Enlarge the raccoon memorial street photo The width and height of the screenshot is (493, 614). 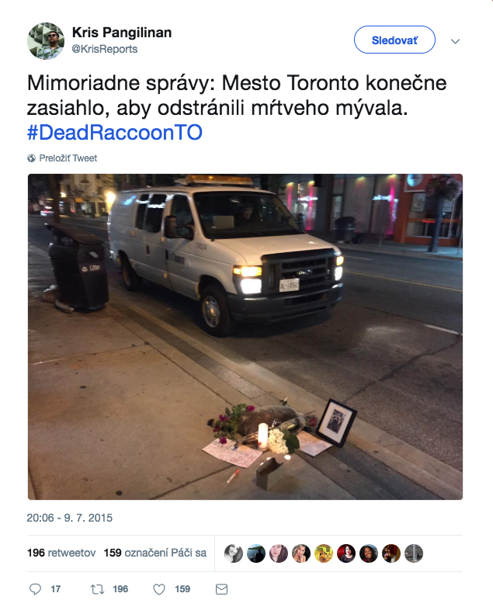(245, 337)
